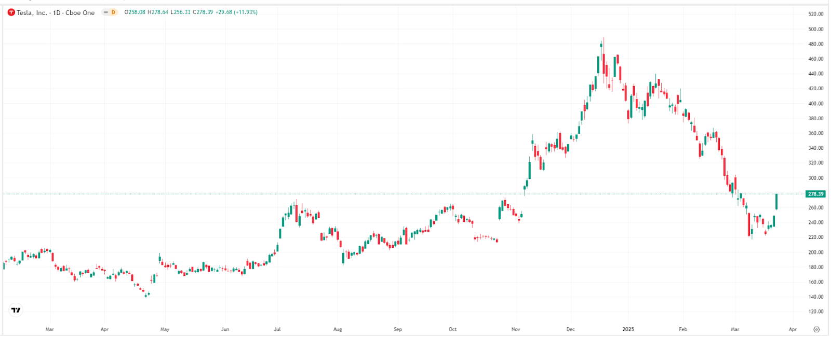831x338 pixels.
Task: Click the close value C278.39
Action: coord(203,12)
